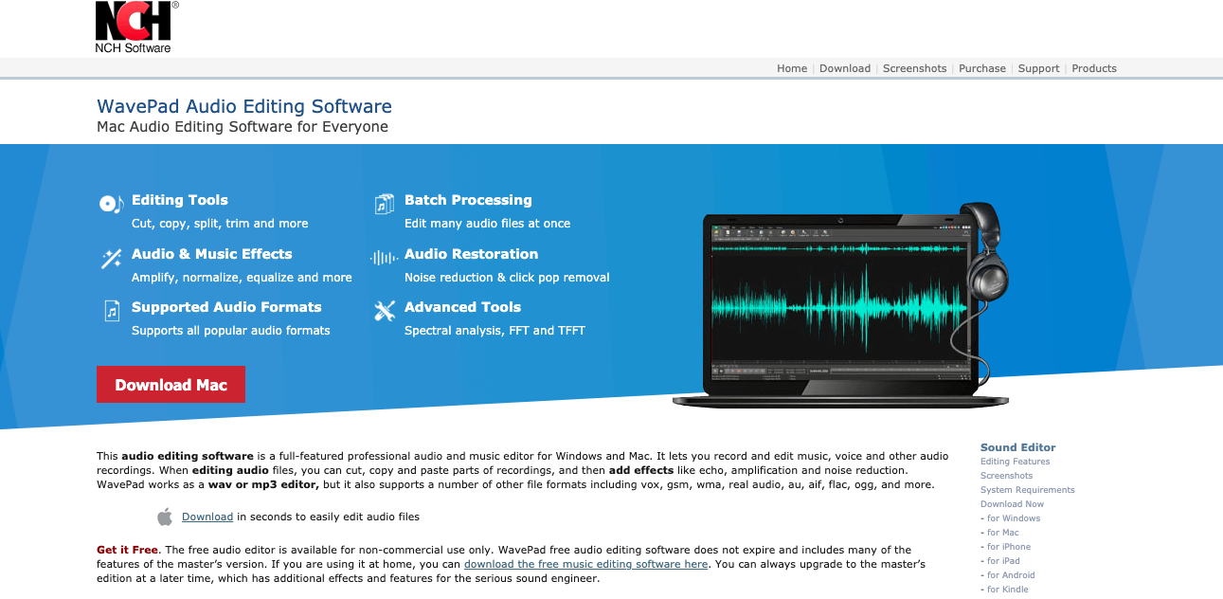Click the 'Get it Free' red text

[x=128, y=550]
